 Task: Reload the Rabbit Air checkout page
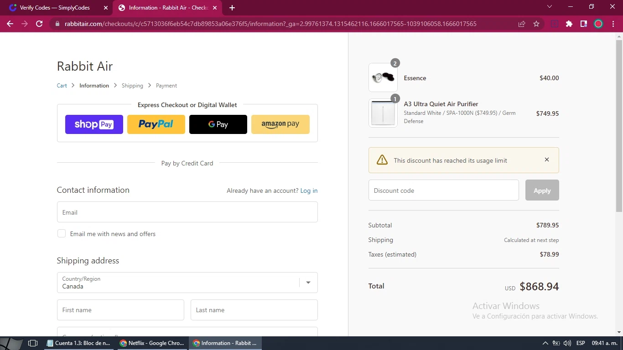39,24
